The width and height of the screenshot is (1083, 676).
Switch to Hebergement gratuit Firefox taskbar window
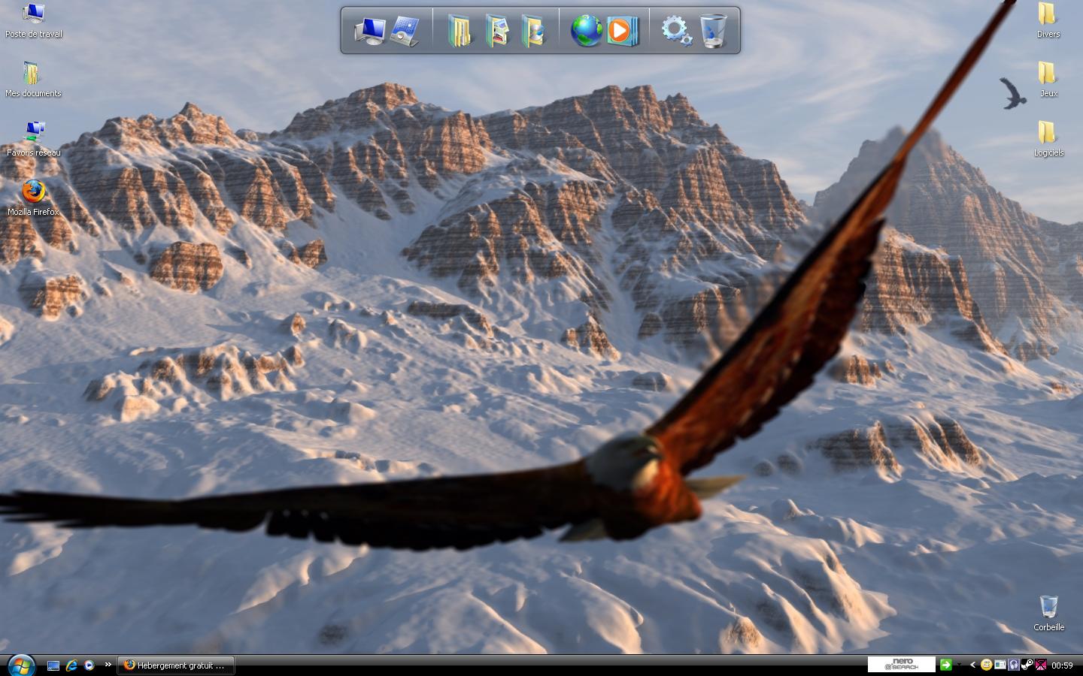pyautogui.click(x=176, y=665)
